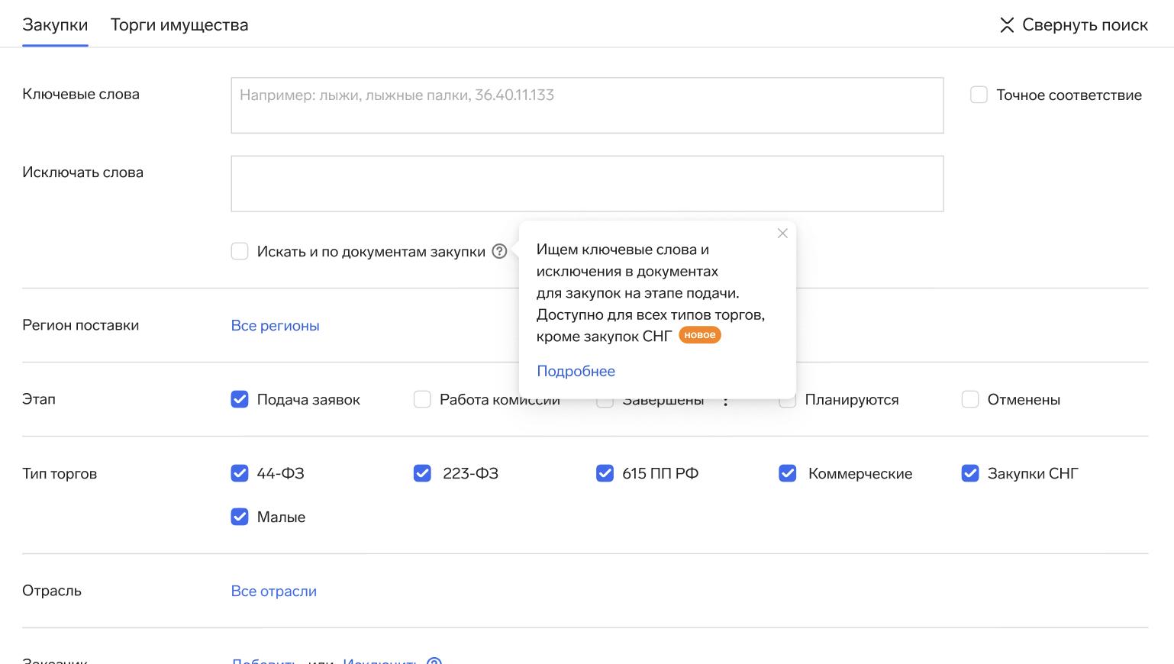Viewport: 1174px width, 664px height.
Task: Open the Все регионы selector
Action: [x=275, y=325]
